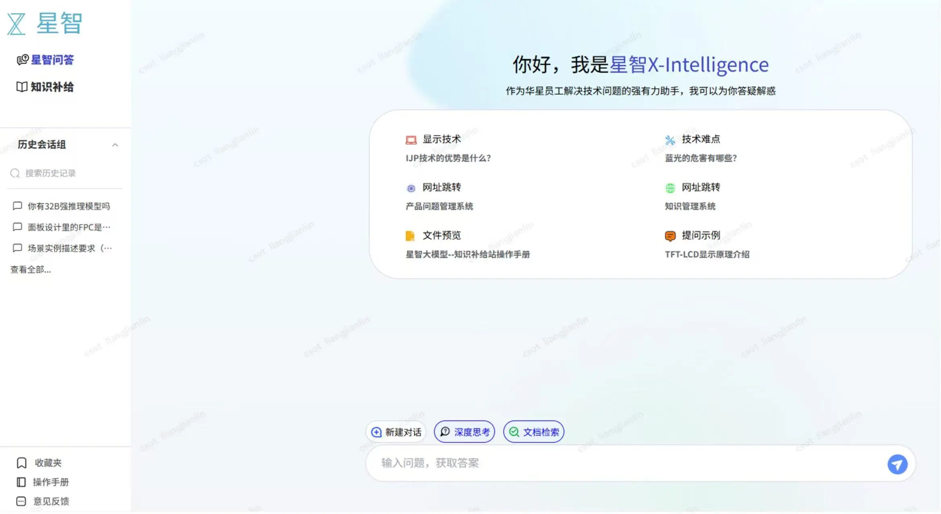Toggle 深度思考 deep thinking mode
Screen dimensions: 941x514
point(464,432)
